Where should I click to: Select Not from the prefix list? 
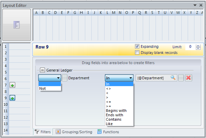(50, 89)
